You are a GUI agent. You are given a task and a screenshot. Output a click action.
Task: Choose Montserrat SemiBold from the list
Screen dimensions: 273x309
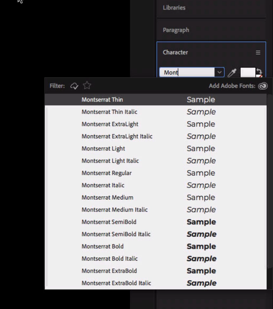pyautogui.click(x=155, y=222)
